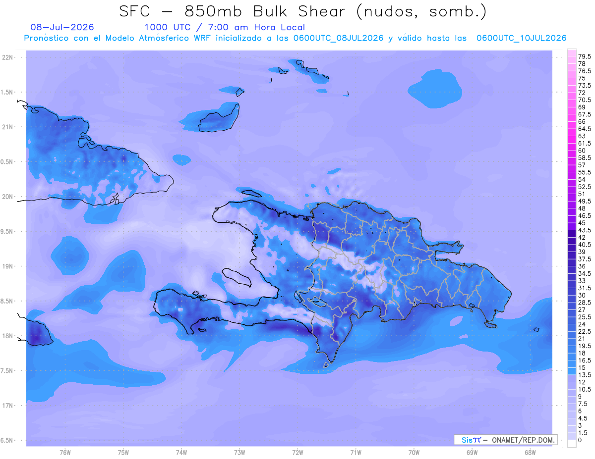Click the '52.5' color scale value
Viewport: 595px width, 459px height.
click(x=585, y=187)
